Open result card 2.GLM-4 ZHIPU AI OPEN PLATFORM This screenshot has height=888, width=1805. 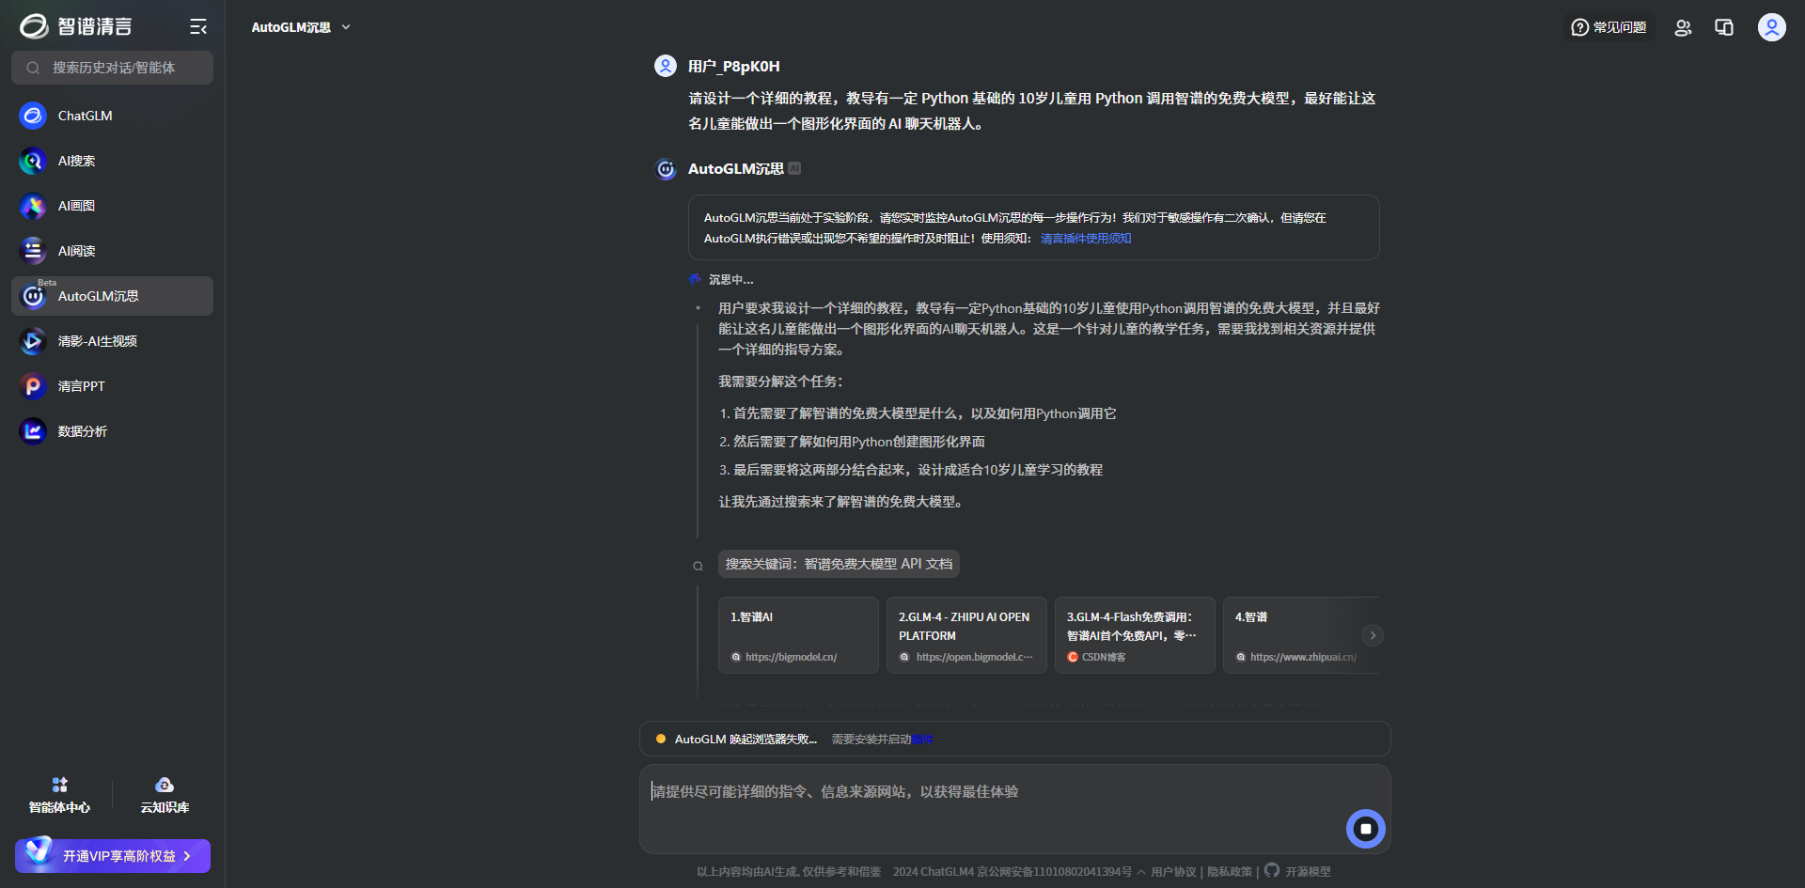coord(966,635)
